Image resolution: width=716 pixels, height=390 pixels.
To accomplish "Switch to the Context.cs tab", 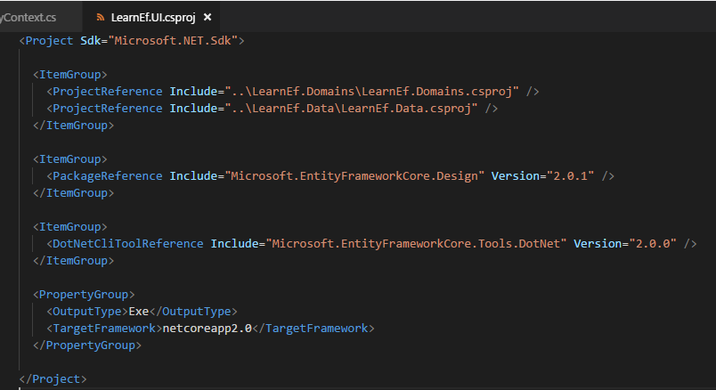I will click(28, 17).
